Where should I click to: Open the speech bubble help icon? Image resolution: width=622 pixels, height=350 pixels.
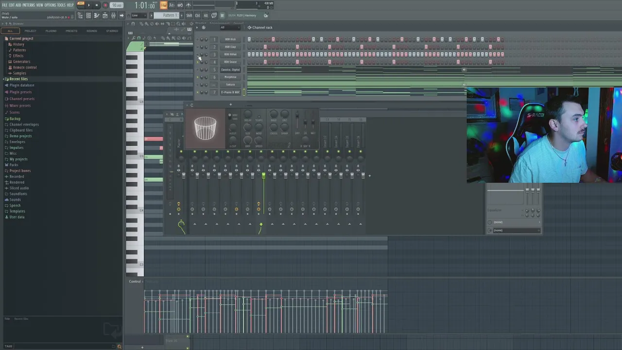[x=214, y=15]
